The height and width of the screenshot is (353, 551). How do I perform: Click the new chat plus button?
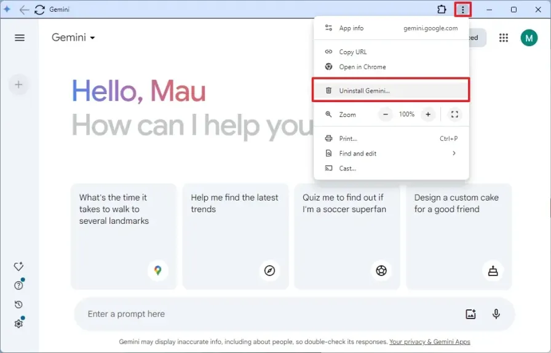[x=18, y=84]
